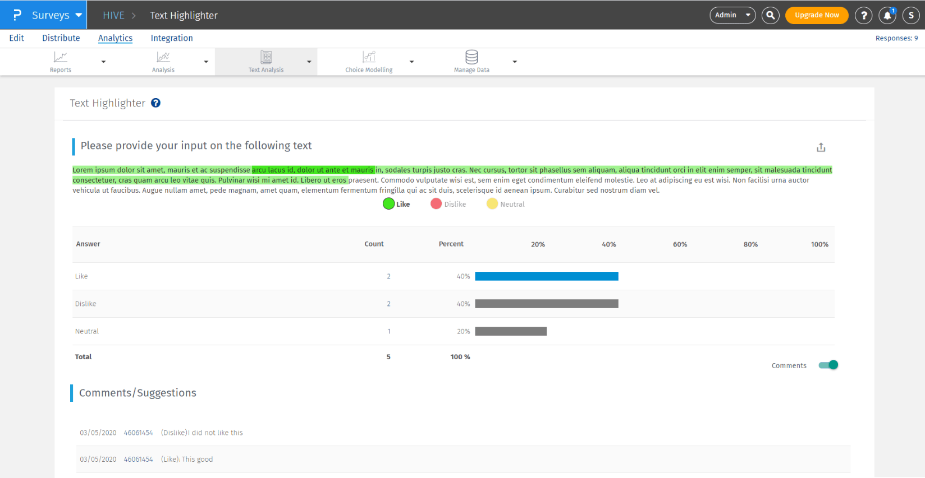
Task: Open the Admin dropdown
Action: click(732, 15)
